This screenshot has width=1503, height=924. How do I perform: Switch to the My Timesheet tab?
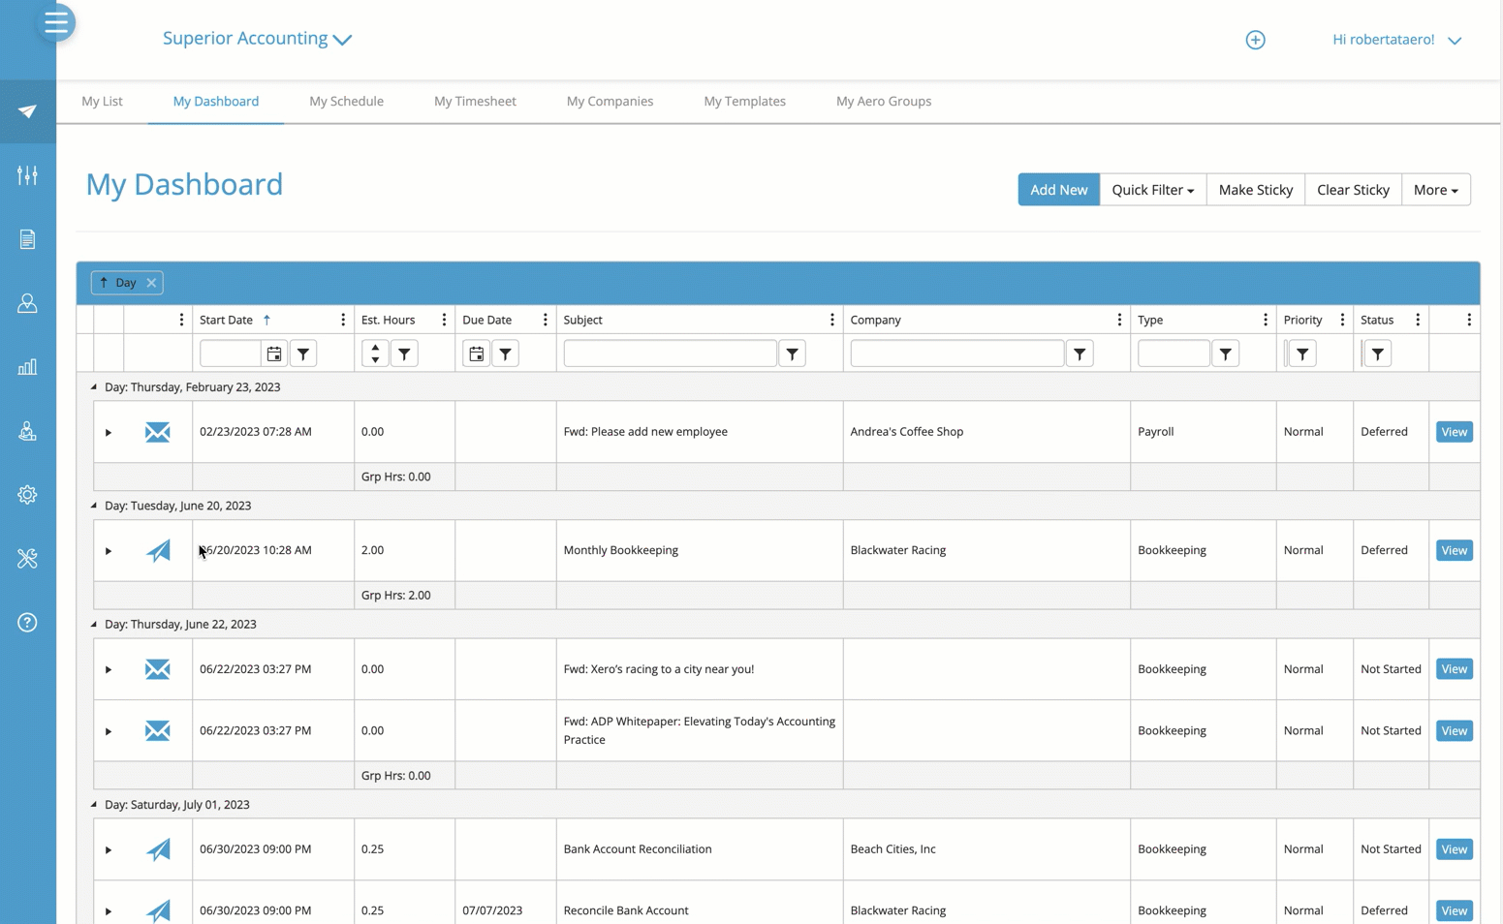point(475,101)
